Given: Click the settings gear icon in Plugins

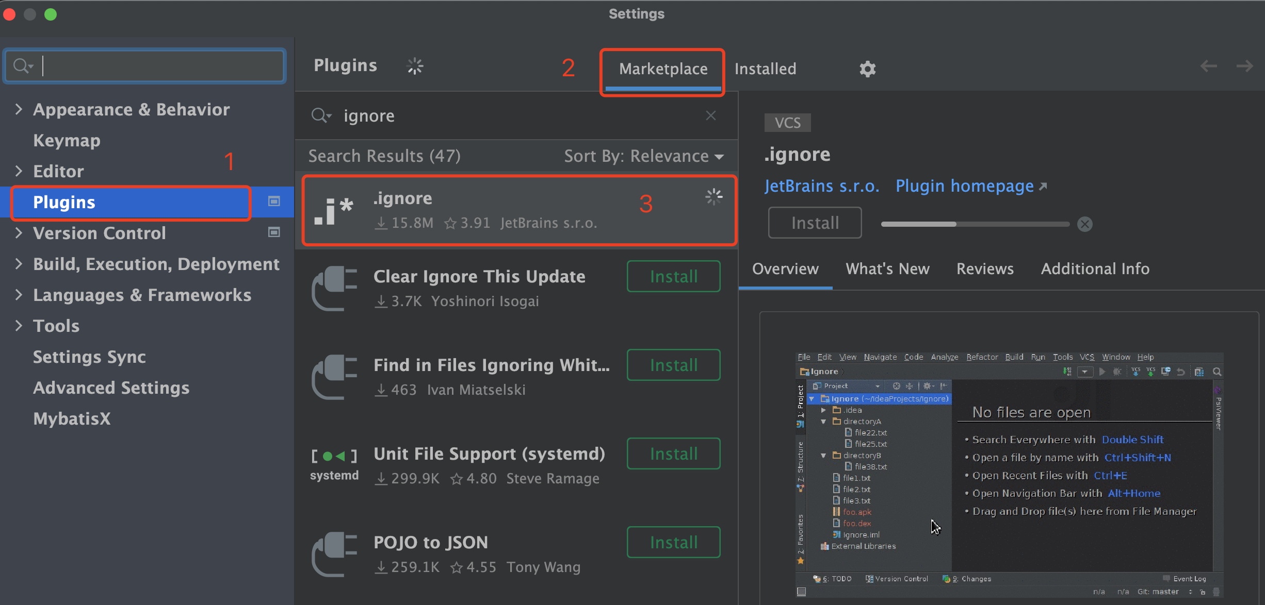Looking at the screenshot, I should pos(868,69).
